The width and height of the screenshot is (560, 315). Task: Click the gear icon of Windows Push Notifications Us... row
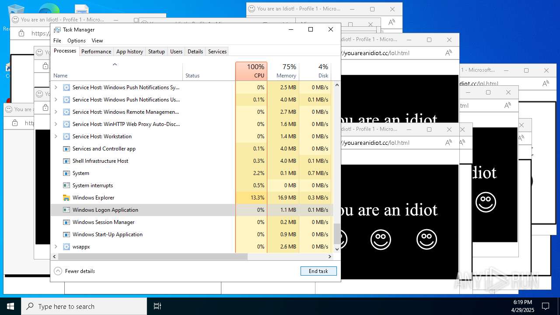pos(66,100)
